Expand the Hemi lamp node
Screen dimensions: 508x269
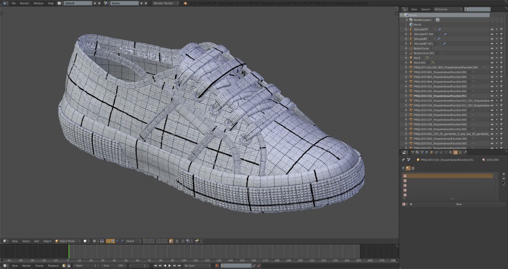[x=406, y=57]
